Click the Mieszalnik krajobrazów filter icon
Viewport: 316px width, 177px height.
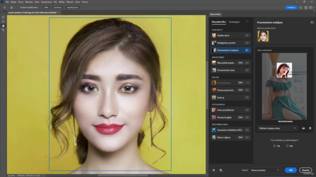tap(214, 63)
